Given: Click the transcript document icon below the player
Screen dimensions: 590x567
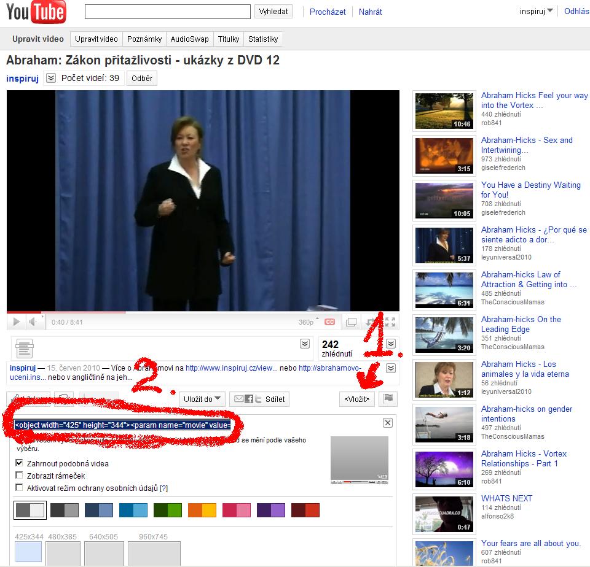Looking at the screenshot, I should click(25, 348).
